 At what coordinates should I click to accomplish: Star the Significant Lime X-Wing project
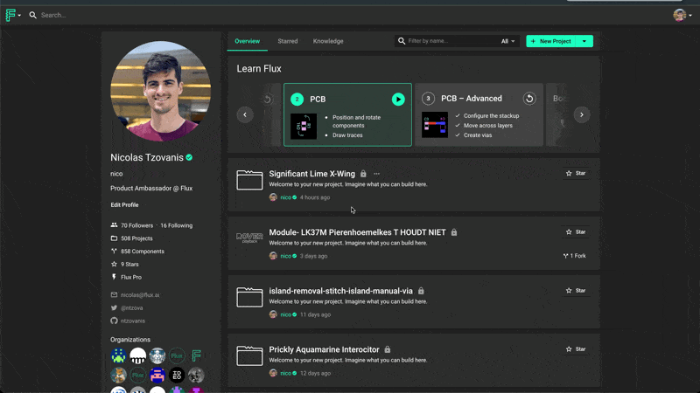click(x=576, y=173)
